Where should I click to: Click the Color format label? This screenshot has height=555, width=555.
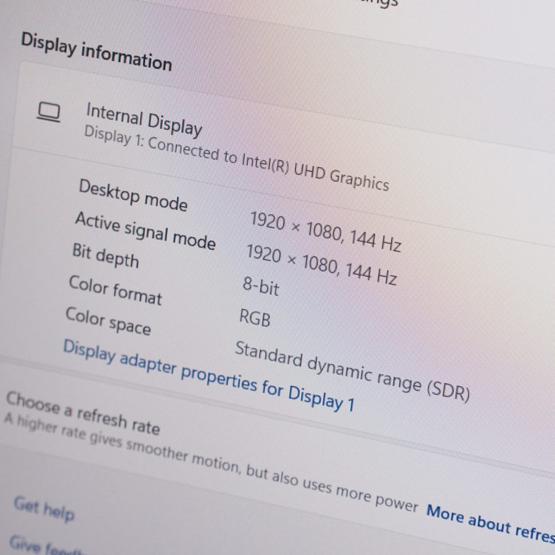(x=115, y=290)
